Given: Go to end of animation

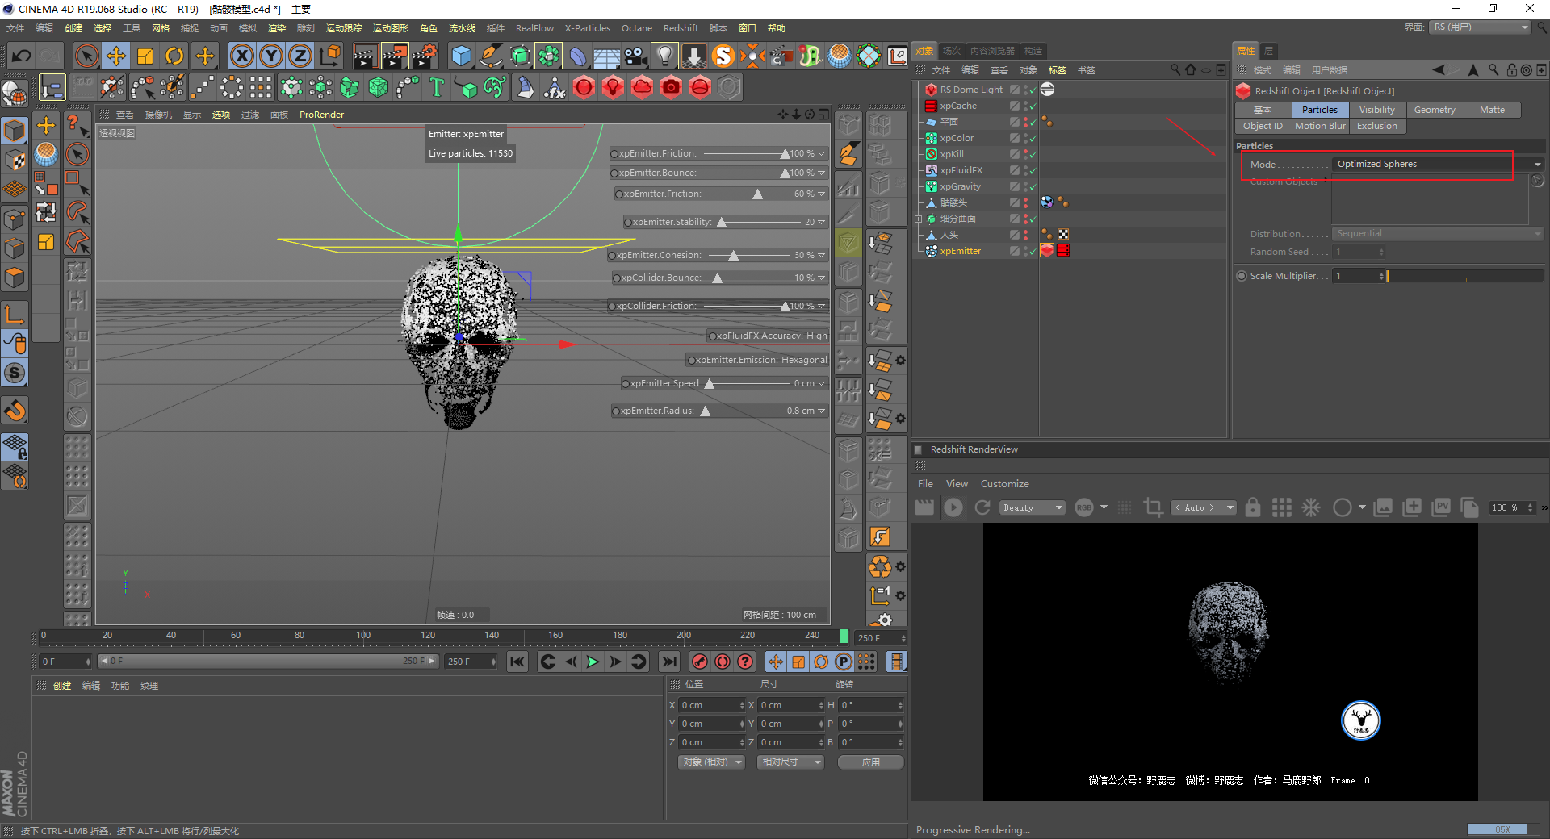Looking at the screenshot, I should 669,662.
